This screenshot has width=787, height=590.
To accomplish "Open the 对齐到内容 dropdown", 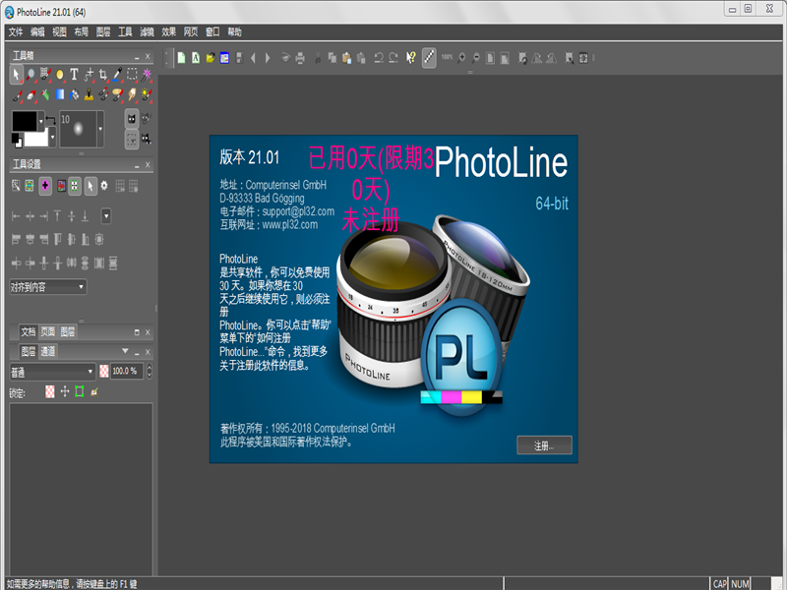I will (x=48, y=287).
